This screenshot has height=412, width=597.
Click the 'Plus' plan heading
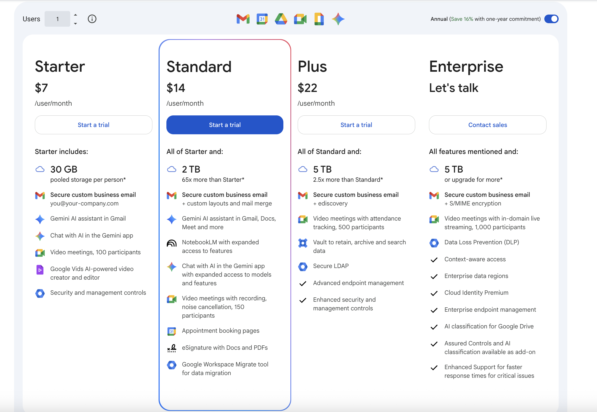(312, 66)
